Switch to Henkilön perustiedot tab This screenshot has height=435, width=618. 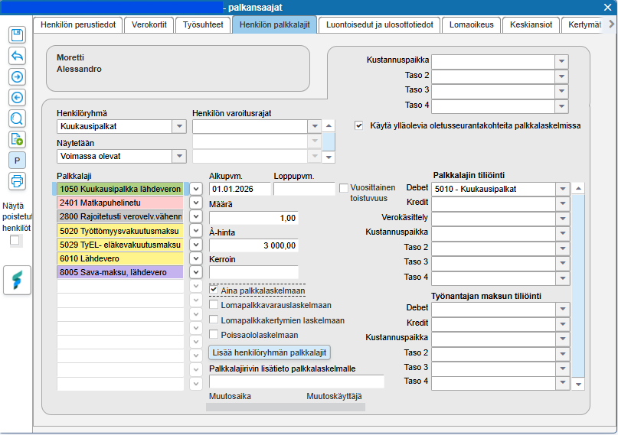(78, 24)
